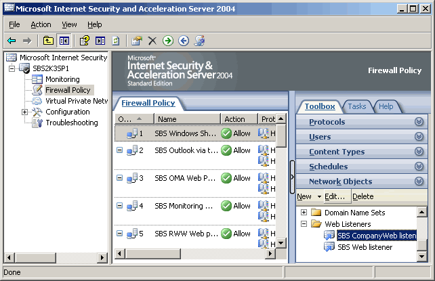Sort by the Action column header
The width and height of the screenshot is (435, 281).
(x=239, y=119)
